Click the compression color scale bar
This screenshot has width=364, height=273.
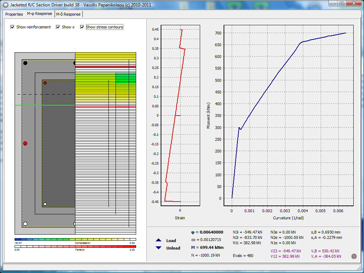75,239
